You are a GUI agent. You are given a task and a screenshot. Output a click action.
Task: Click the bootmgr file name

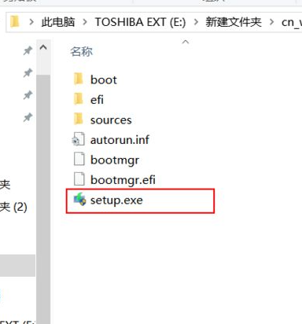coord(115,160)
